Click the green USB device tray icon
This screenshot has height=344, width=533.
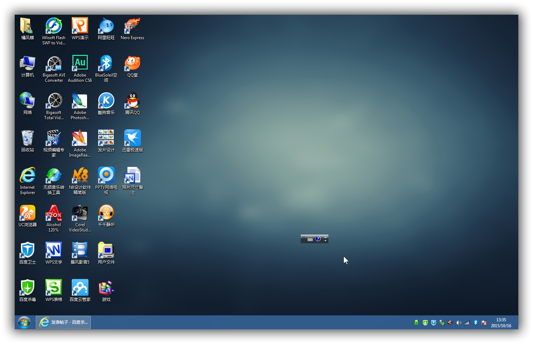coord(416,323)
